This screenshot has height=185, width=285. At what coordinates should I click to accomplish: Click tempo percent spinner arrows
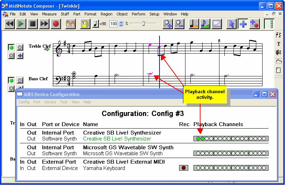pyautogui.click(x=121, y=24)
